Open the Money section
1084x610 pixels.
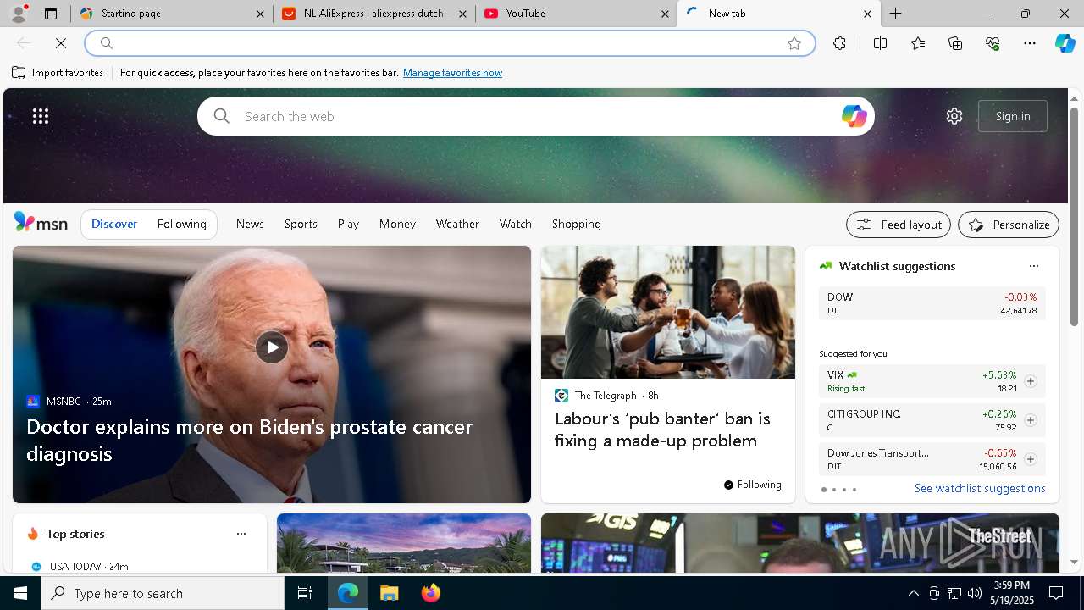pos(397,224)
